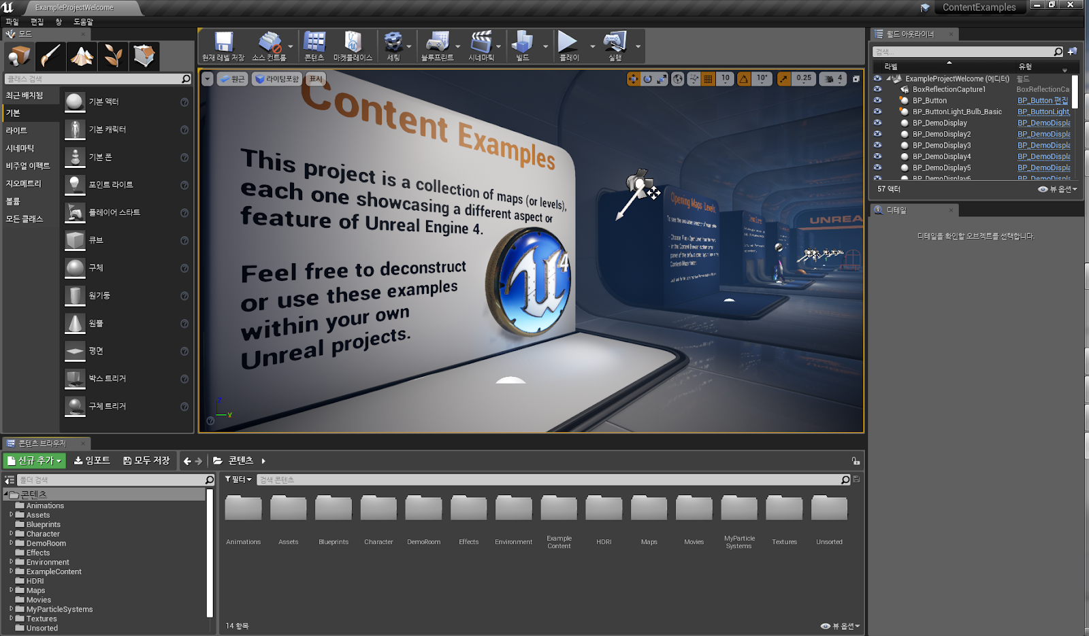This screenshot has height=636, width=1089.
Task: Open the 창 window menu
Action: [x=59, y=22]
